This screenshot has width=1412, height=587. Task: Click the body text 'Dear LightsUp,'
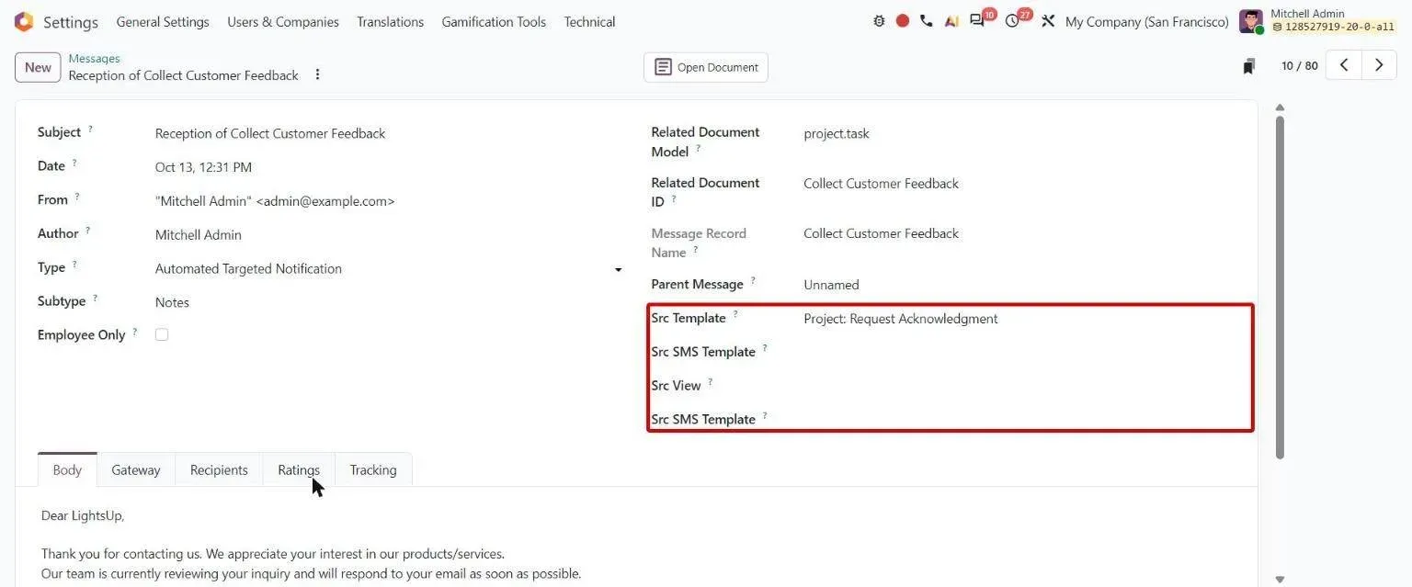point(83,516)
